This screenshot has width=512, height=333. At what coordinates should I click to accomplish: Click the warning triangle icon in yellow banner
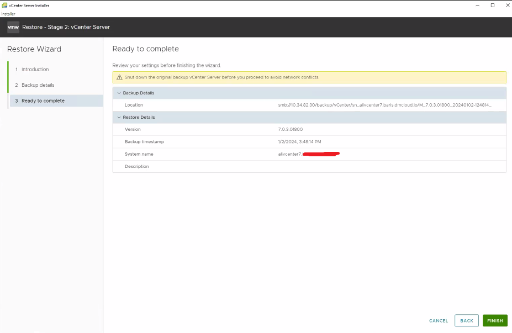point(119,77)
